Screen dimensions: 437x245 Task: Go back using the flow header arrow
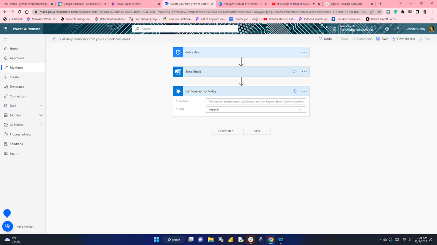point(55,39)
